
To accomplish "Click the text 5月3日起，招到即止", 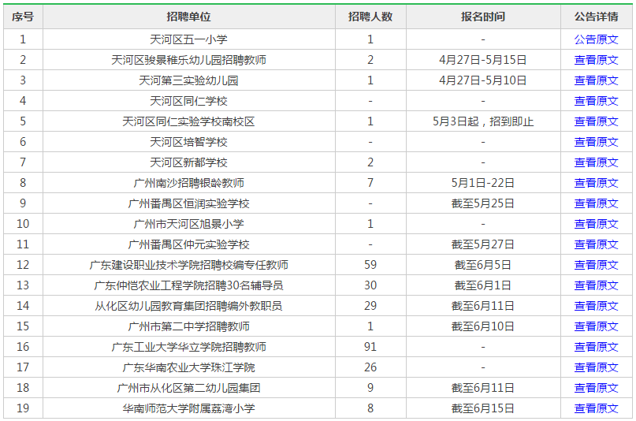I will [483, 121].
